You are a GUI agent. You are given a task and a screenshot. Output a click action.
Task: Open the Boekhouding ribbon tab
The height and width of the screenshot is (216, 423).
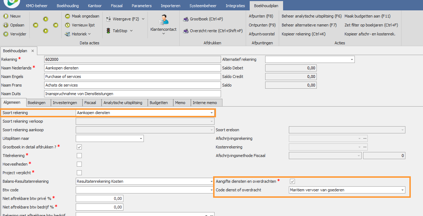pyautogui.click(x=68, y=6)
